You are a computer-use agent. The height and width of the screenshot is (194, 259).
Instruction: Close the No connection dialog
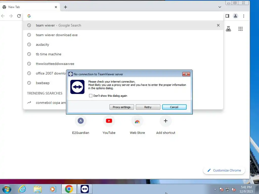[x=186, y=74]
